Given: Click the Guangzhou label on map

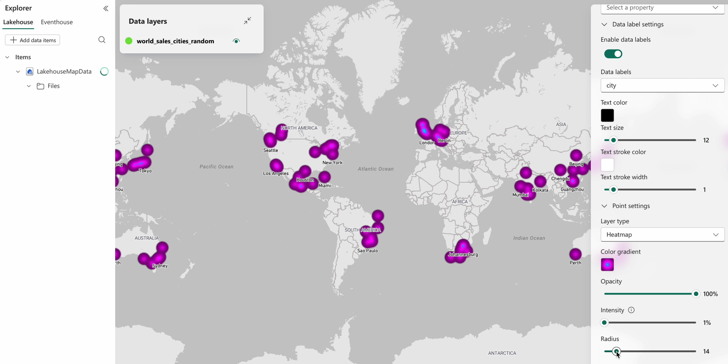Looking at the screenshot, I should (572, 189).
